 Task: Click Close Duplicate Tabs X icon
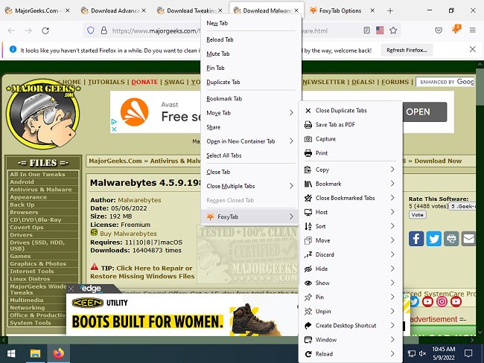tap(308, 110)
